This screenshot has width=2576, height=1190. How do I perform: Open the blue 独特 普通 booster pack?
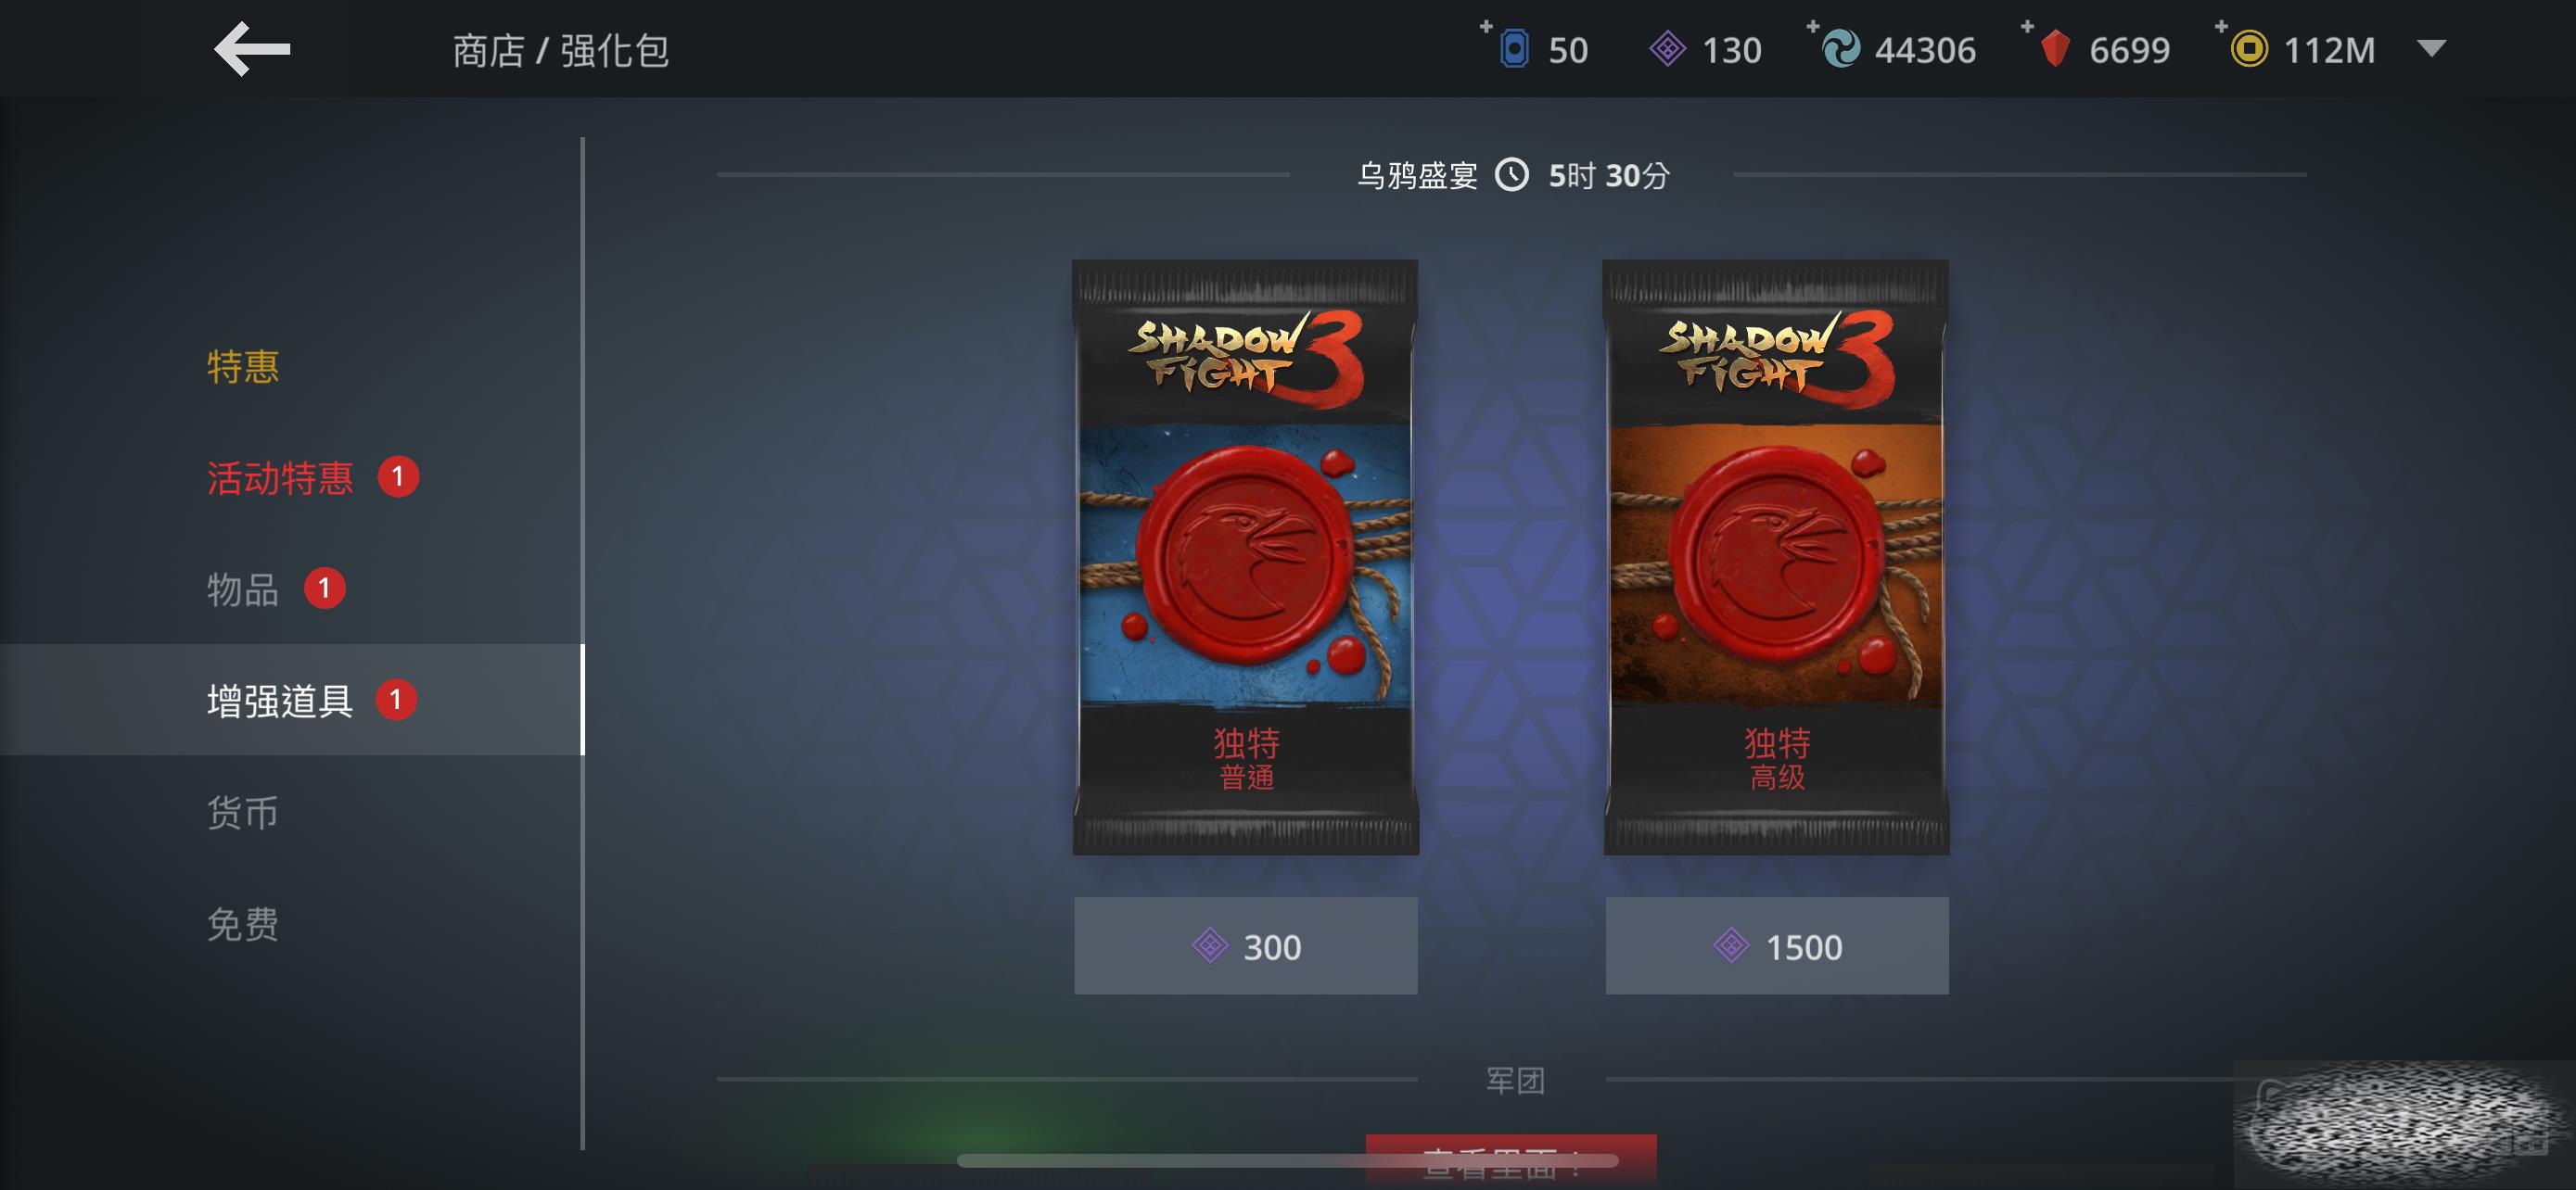(x=1246, y=558)
